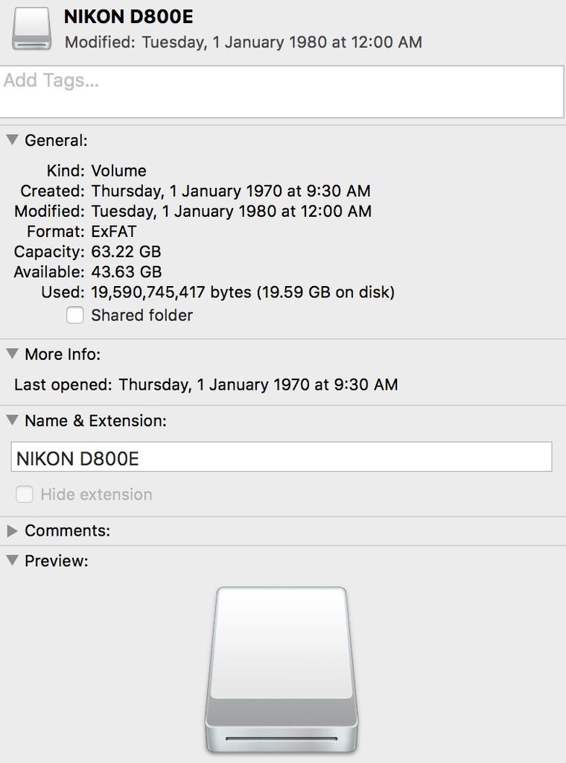The image size is (566, 763).
Task: Click the Add Tags field
Action: pos(282,91)
